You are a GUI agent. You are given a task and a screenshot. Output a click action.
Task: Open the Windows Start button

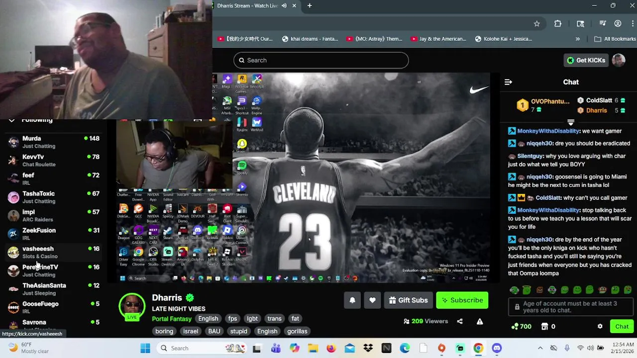pyautogui.click(x=145, y=348)
